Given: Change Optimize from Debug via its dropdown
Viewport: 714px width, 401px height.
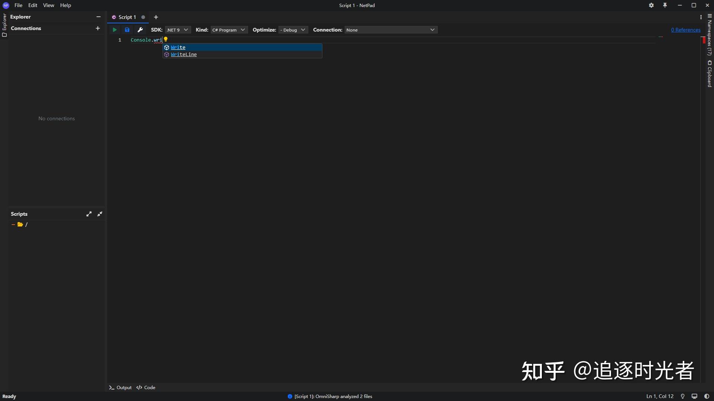Looking at the screenshot, I should pos(293,30).
